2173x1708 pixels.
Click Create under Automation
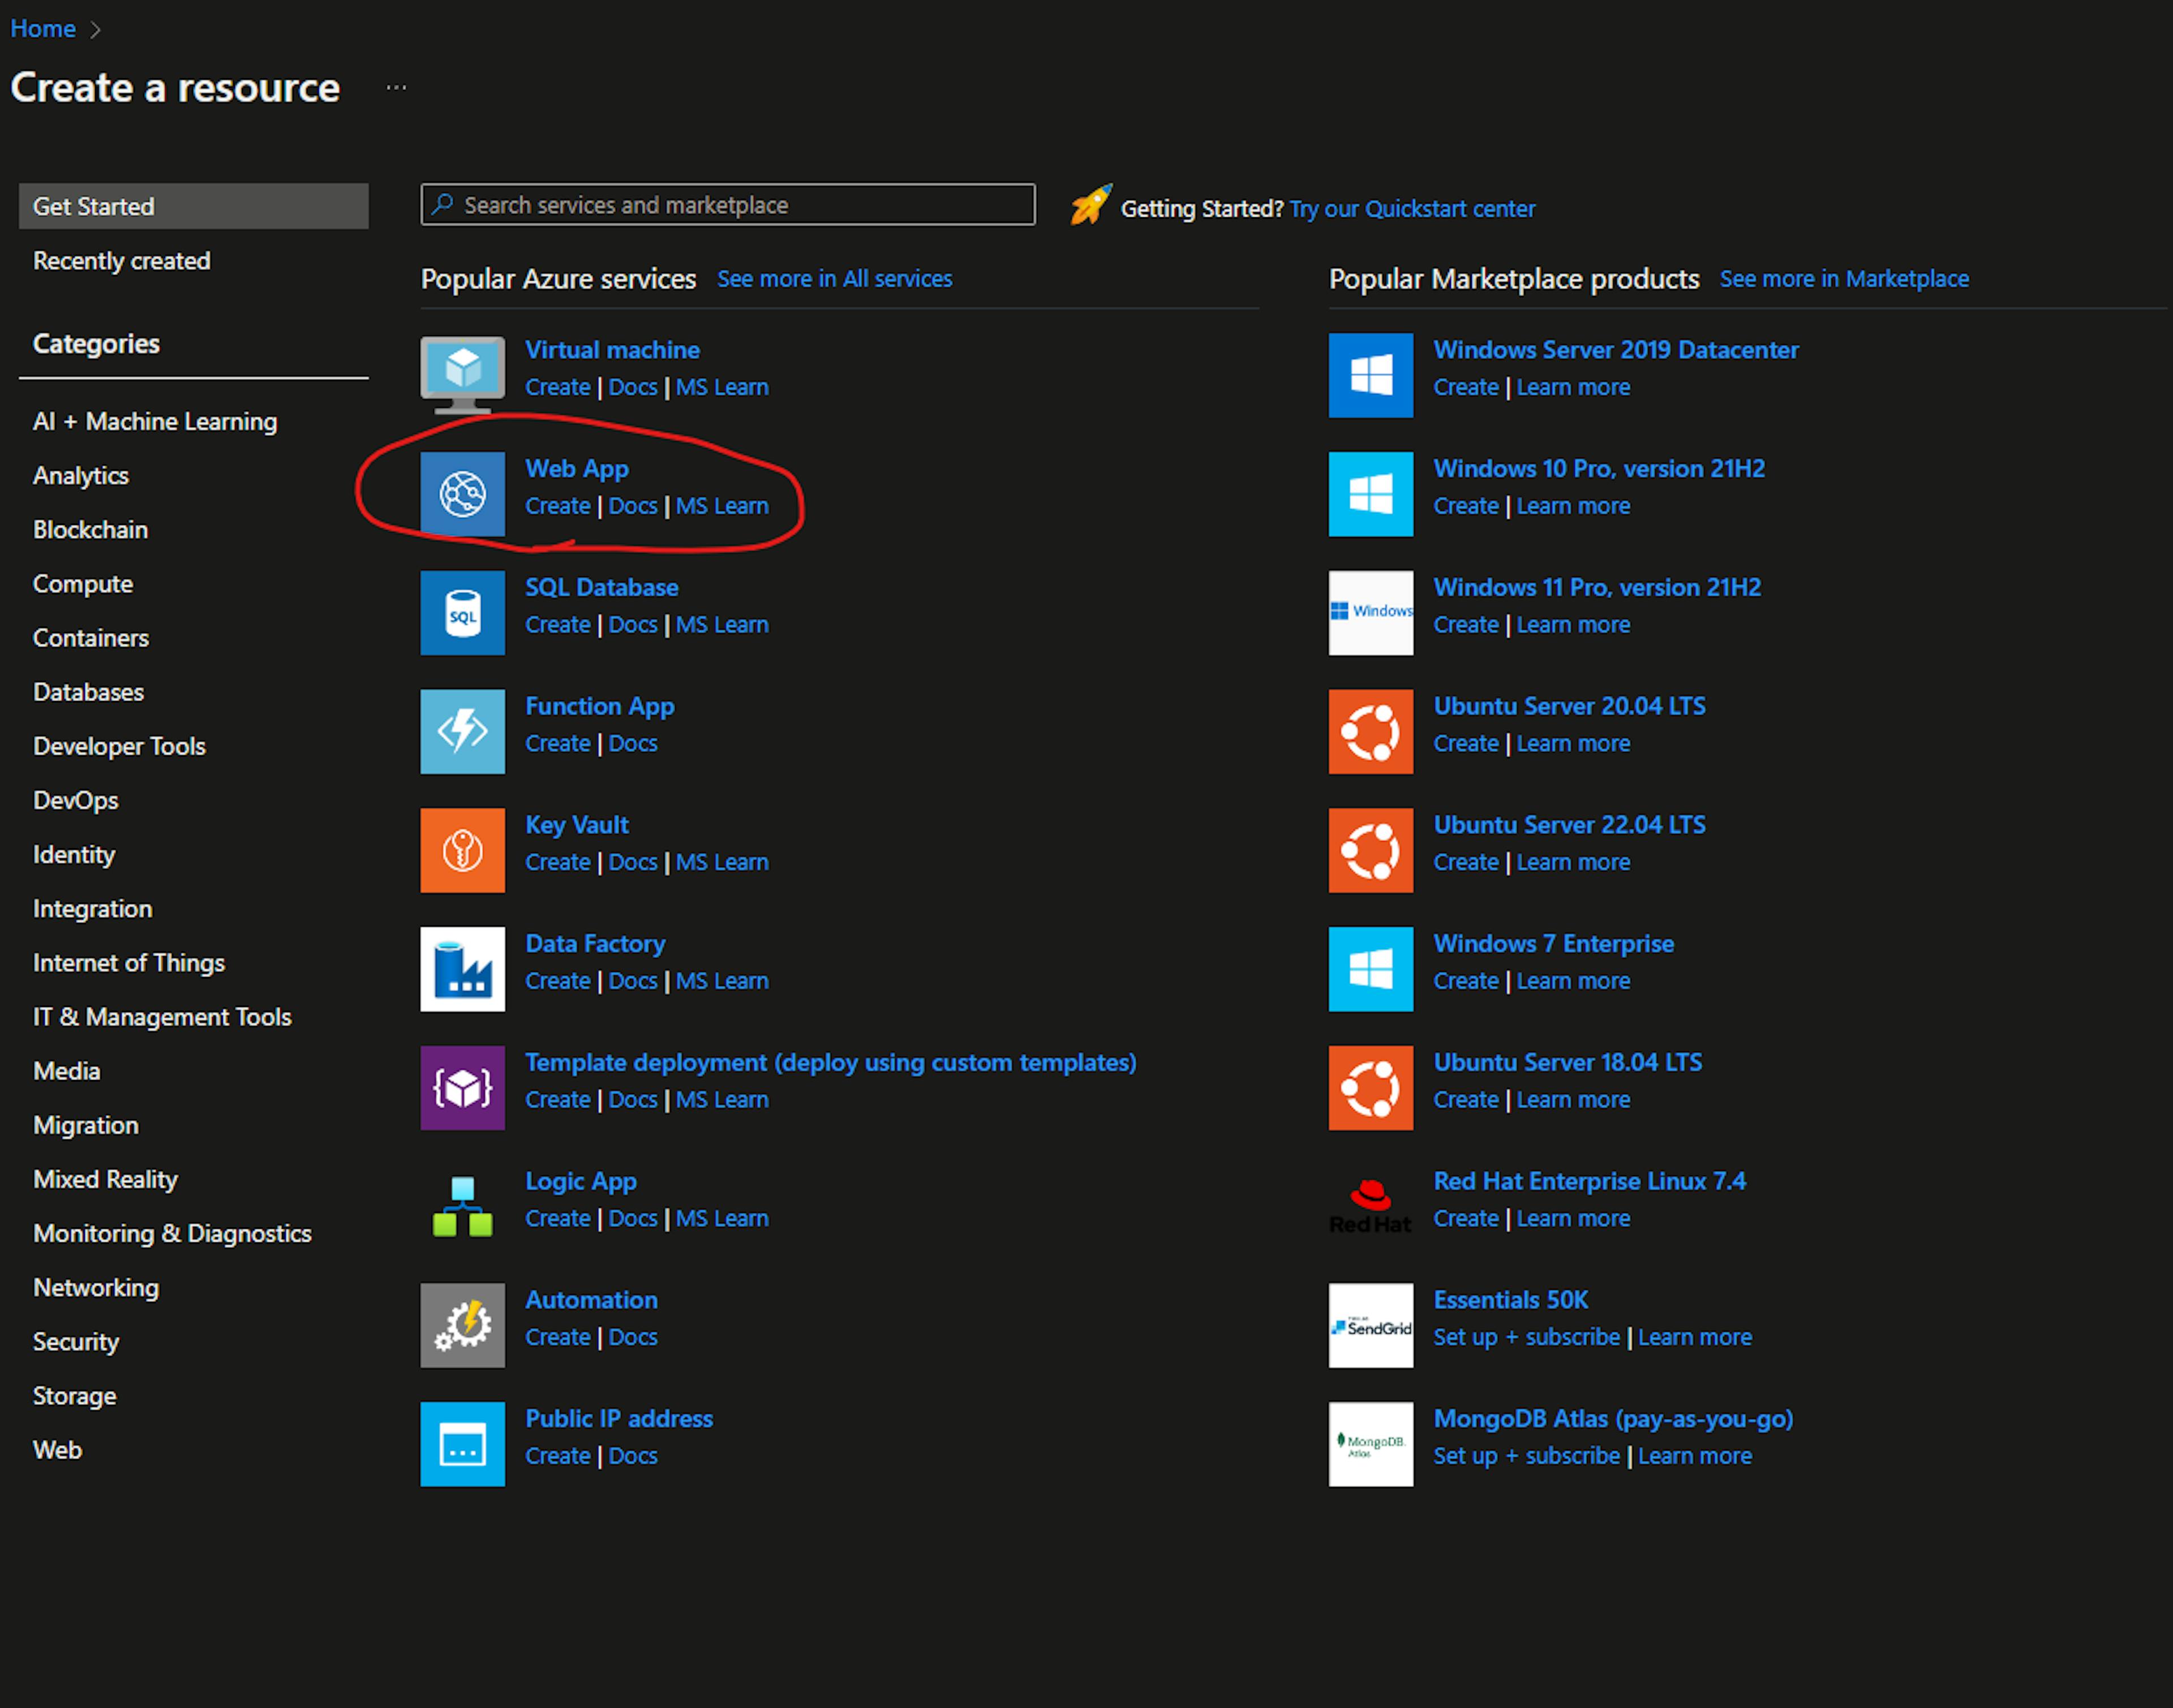pyautogui.click(x=558, y=1338)
